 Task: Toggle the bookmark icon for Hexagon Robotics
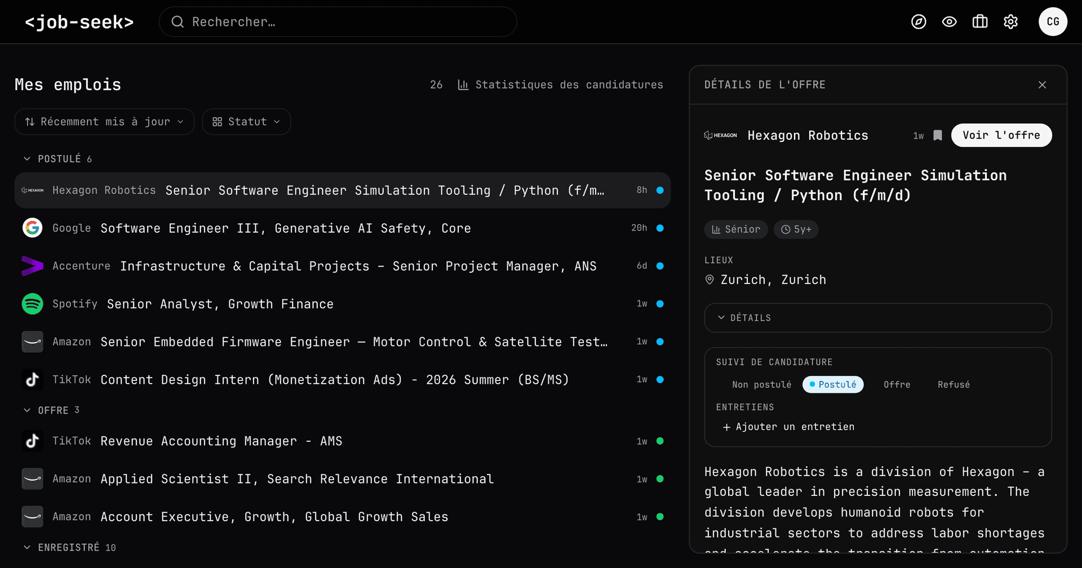(938, 135)
